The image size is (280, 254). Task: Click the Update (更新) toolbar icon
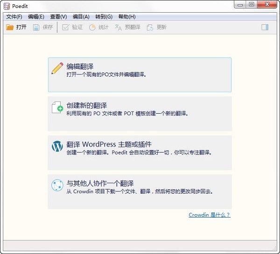coord(150,27)
